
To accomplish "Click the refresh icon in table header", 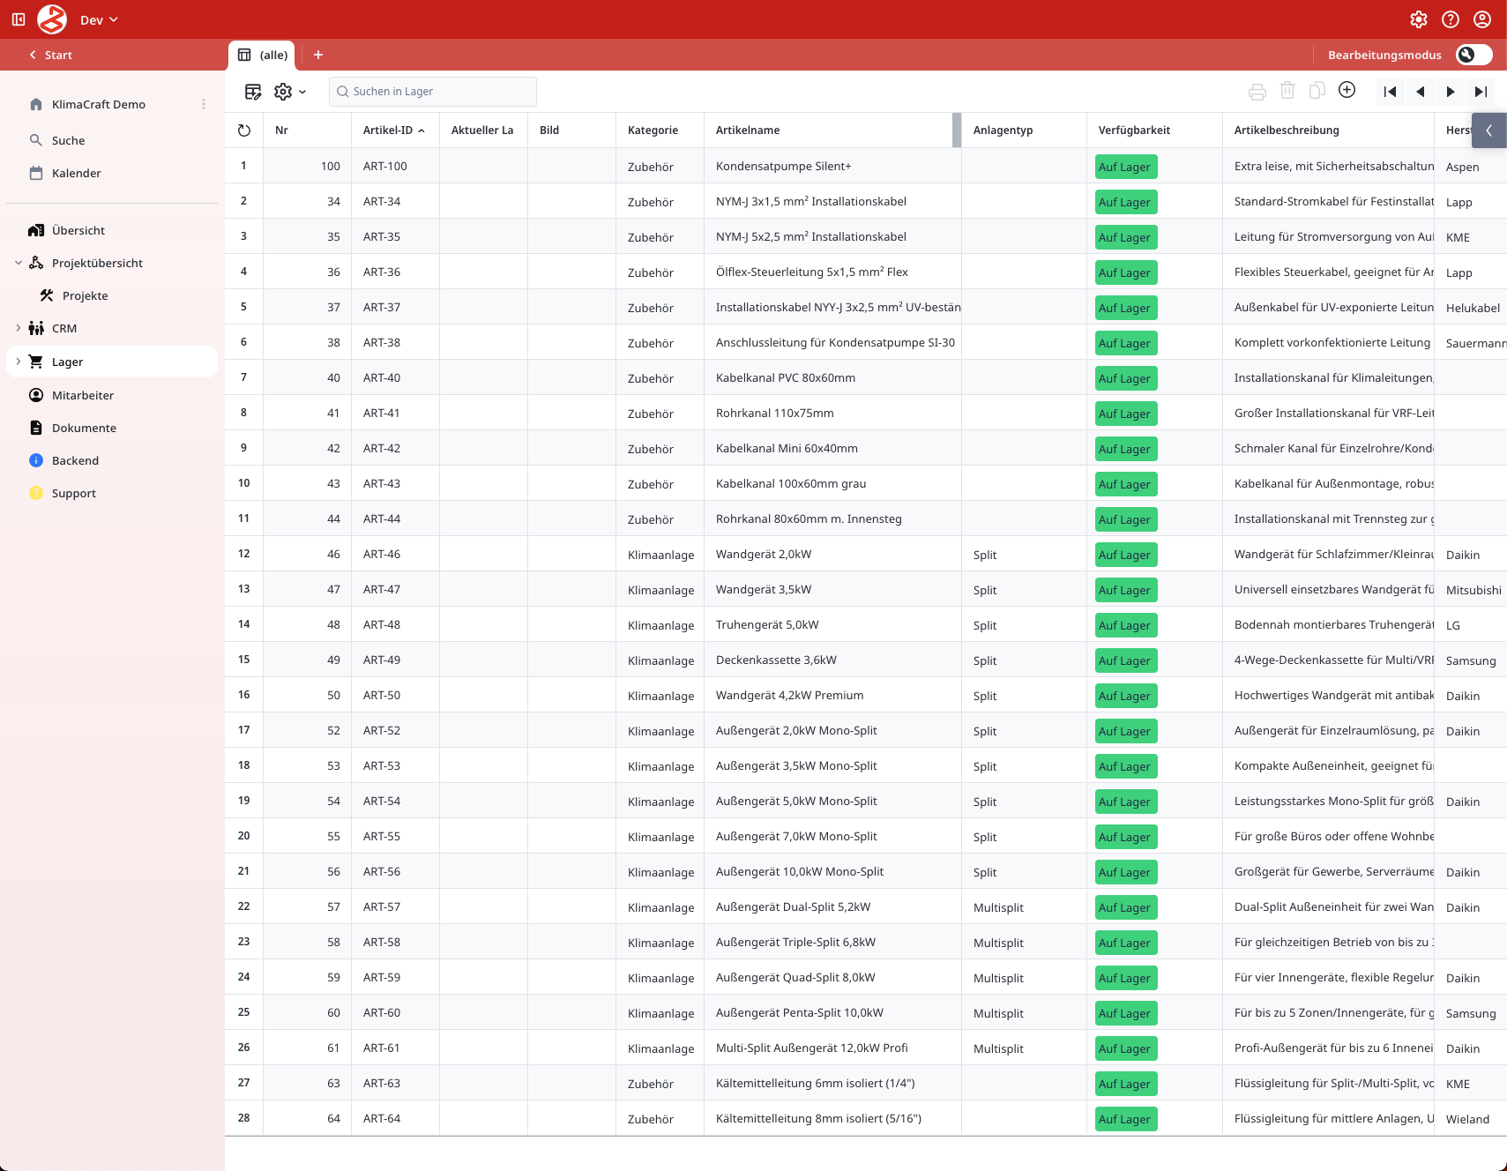I will (x=244, y=131).
